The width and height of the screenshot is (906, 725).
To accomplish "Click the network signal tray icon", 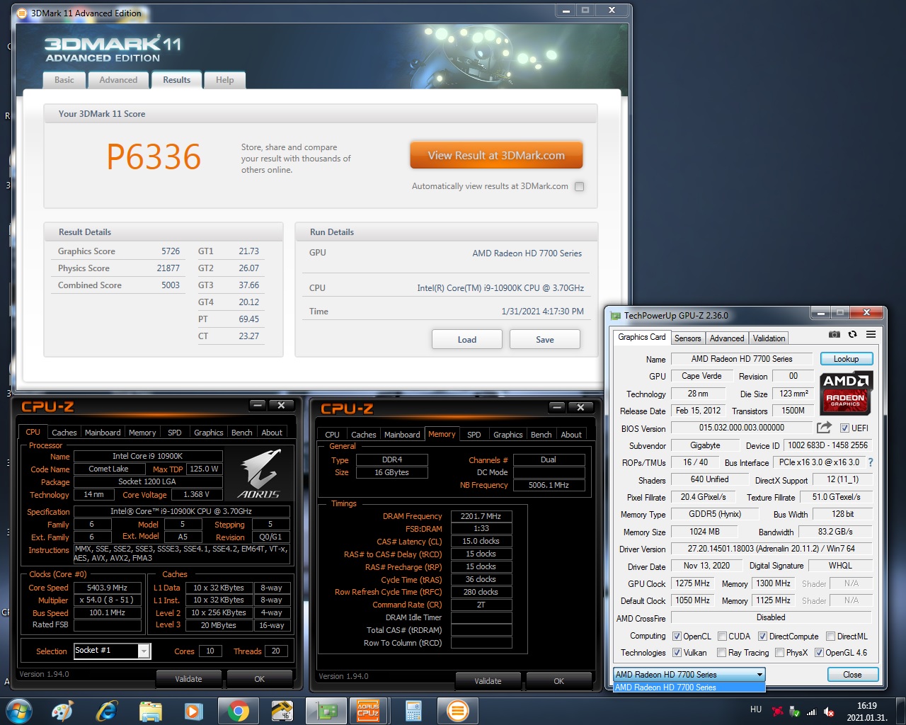I will coord(812,712).
